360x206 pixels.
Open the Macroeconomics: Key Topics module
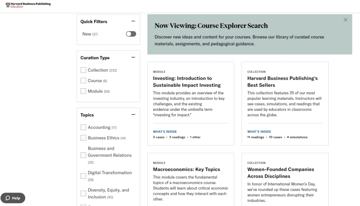[x=186, y=169]
